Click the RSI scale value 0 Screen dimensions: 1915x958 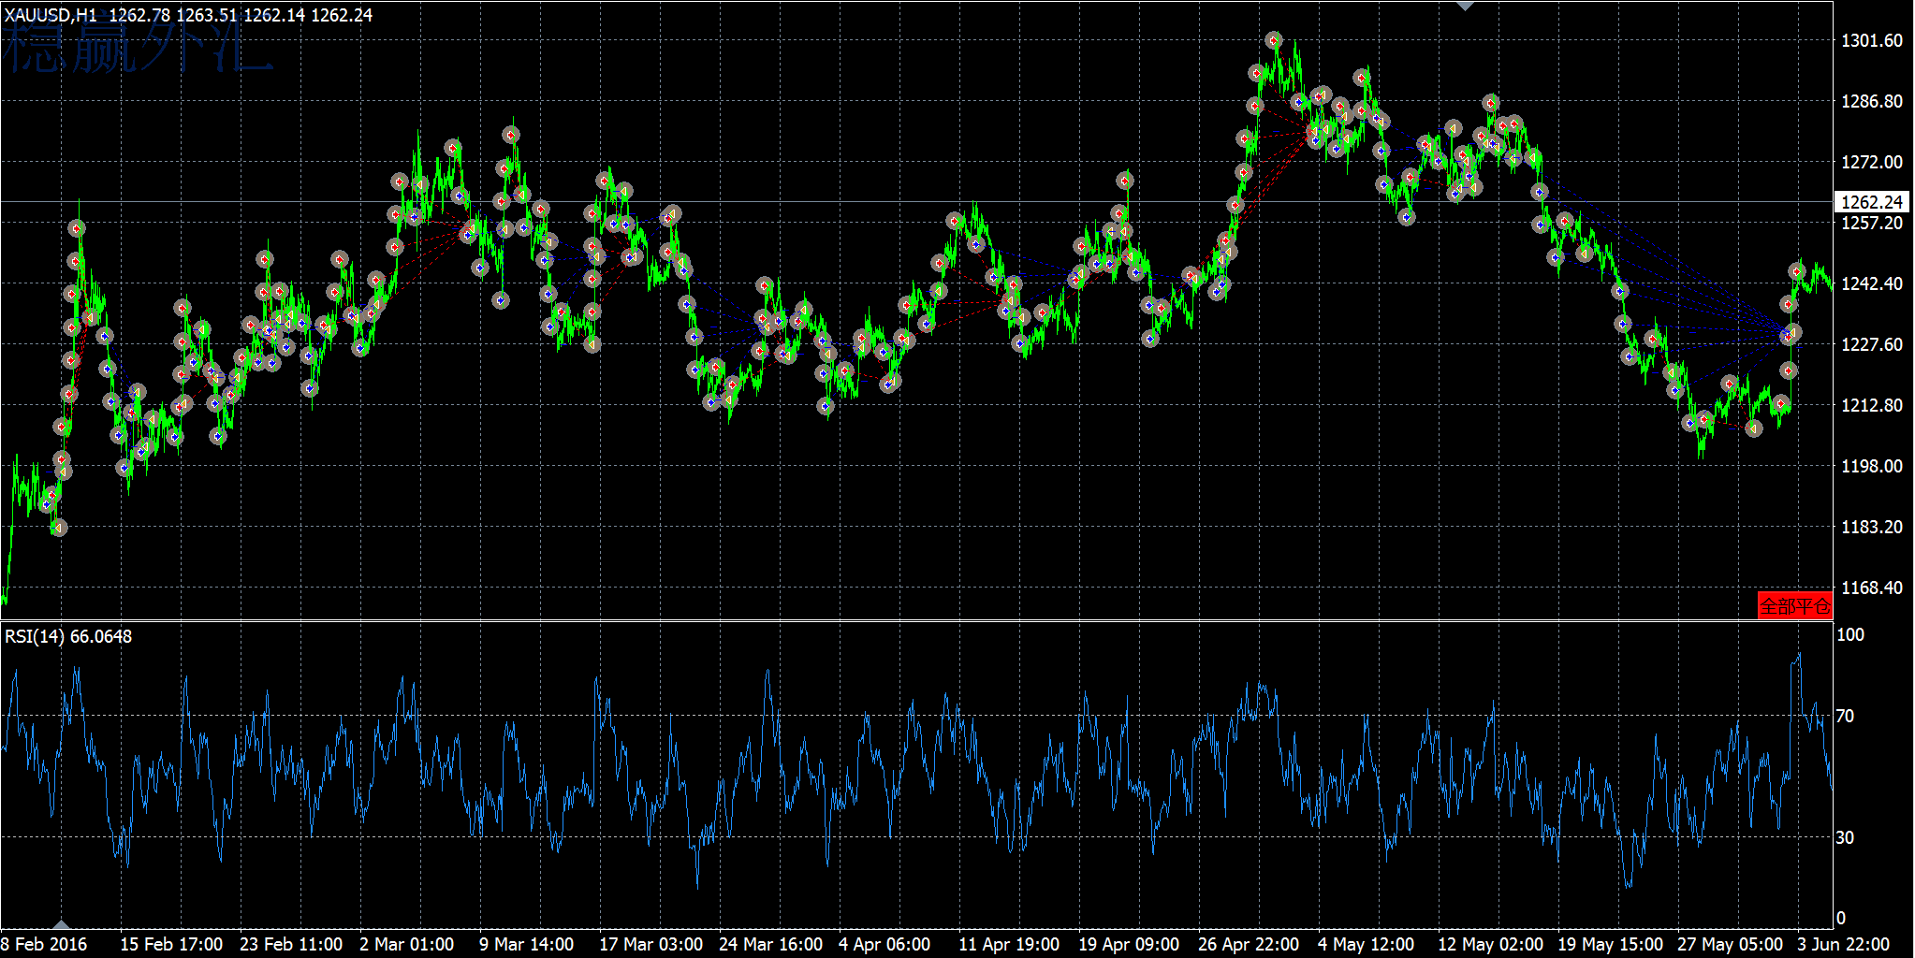pos(1841,918)
